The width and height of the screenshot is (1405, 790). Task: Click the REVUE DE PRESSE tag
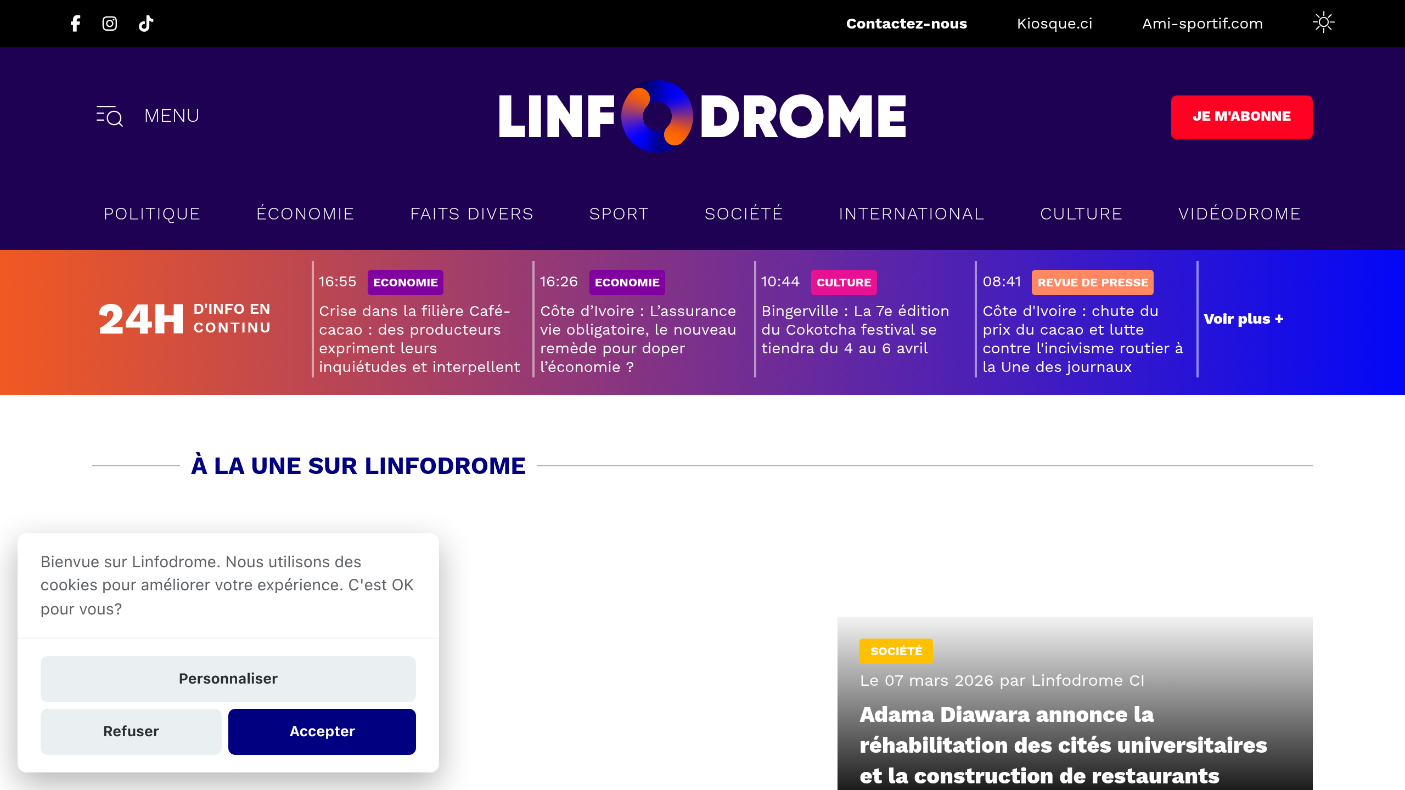[x=1092, y=282]
